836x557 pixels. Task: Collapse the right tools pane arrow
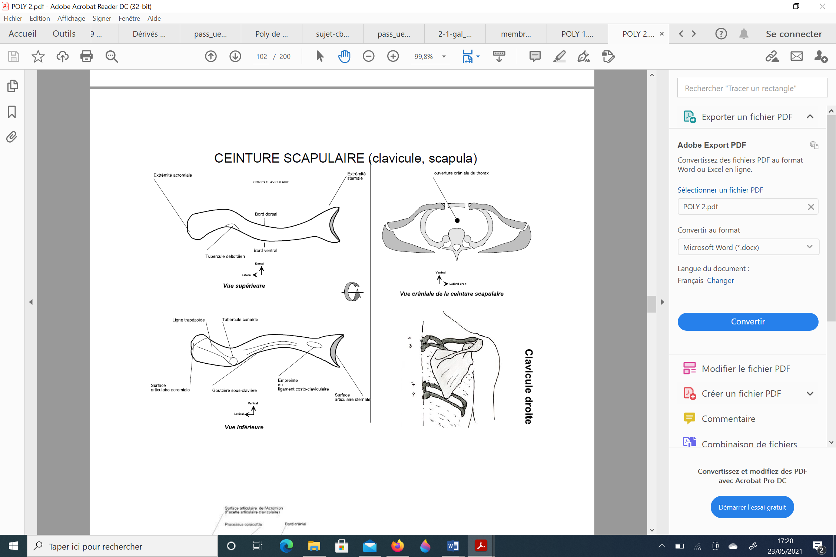662,302
